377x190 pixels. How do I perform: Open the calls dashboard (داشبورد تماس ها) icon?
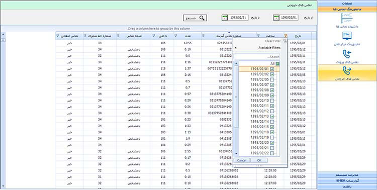pos(347,19)
